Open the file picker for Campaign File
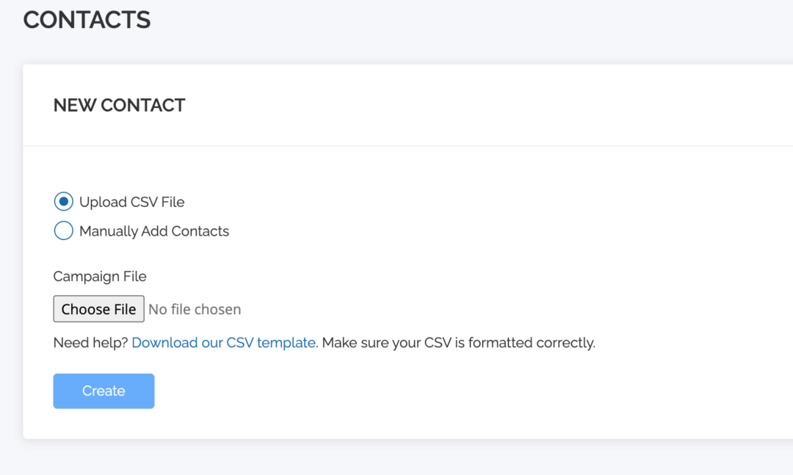The width and height of the screenshot is (793, 475). 98,308
